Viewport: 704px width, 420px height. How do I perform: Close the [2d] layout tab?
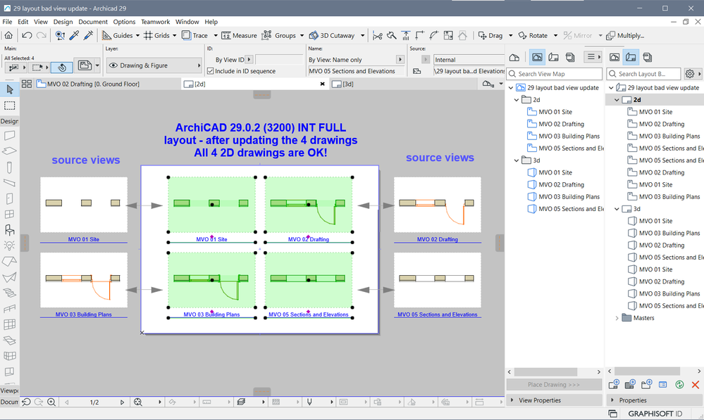[x=322, y=84]
